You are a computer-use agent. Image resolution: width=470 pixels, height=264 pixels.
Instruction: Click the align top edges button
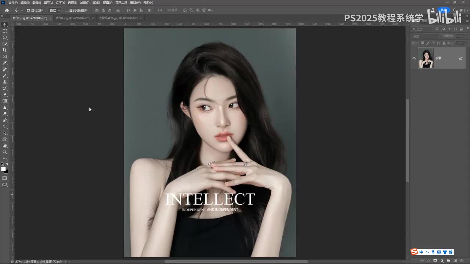(x=128, y=10)
